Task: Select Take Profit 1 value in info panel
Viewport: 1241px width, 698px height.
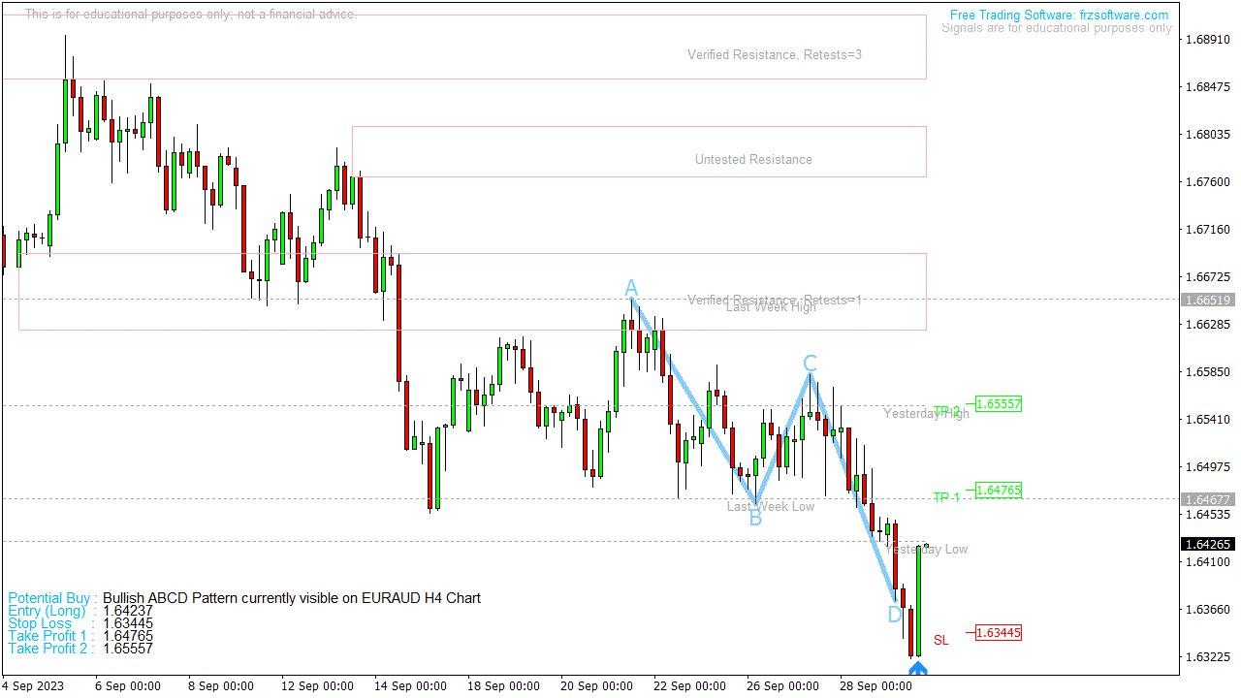Action: 128,636
